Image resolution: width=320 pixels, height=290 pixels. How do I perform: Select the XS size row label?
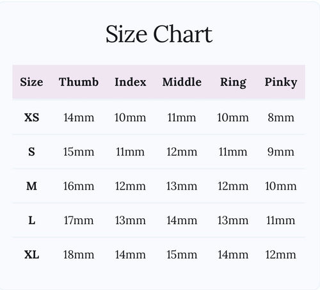click(x=31, y=117)
